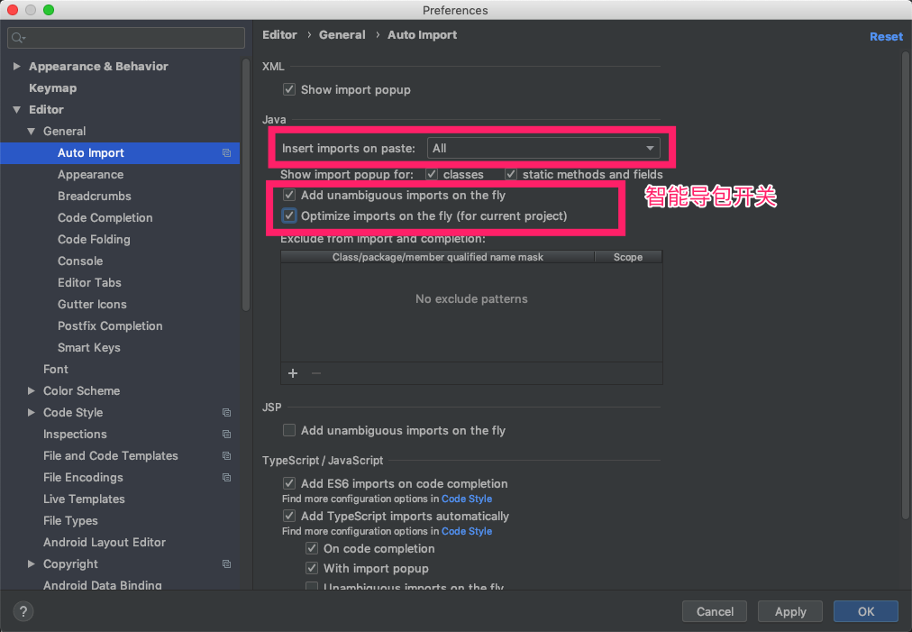
Task: Focus the settings search field
Action: click(126, 38)
